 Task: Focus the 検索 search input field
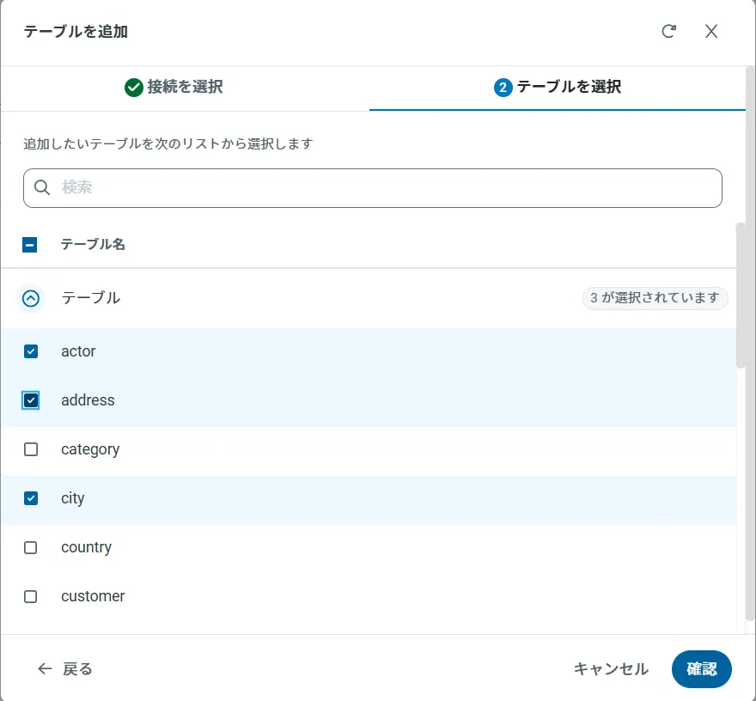click(387, 187)
